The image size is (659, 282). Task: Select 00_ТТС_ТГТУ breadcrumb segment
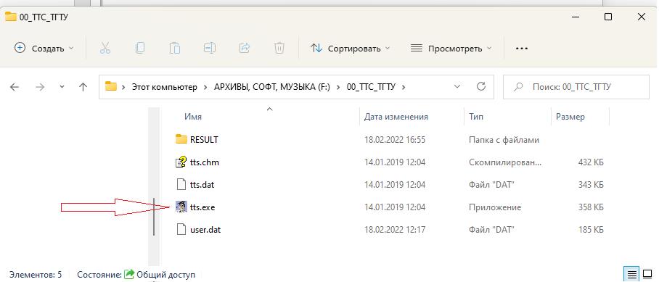coord(371,87)
